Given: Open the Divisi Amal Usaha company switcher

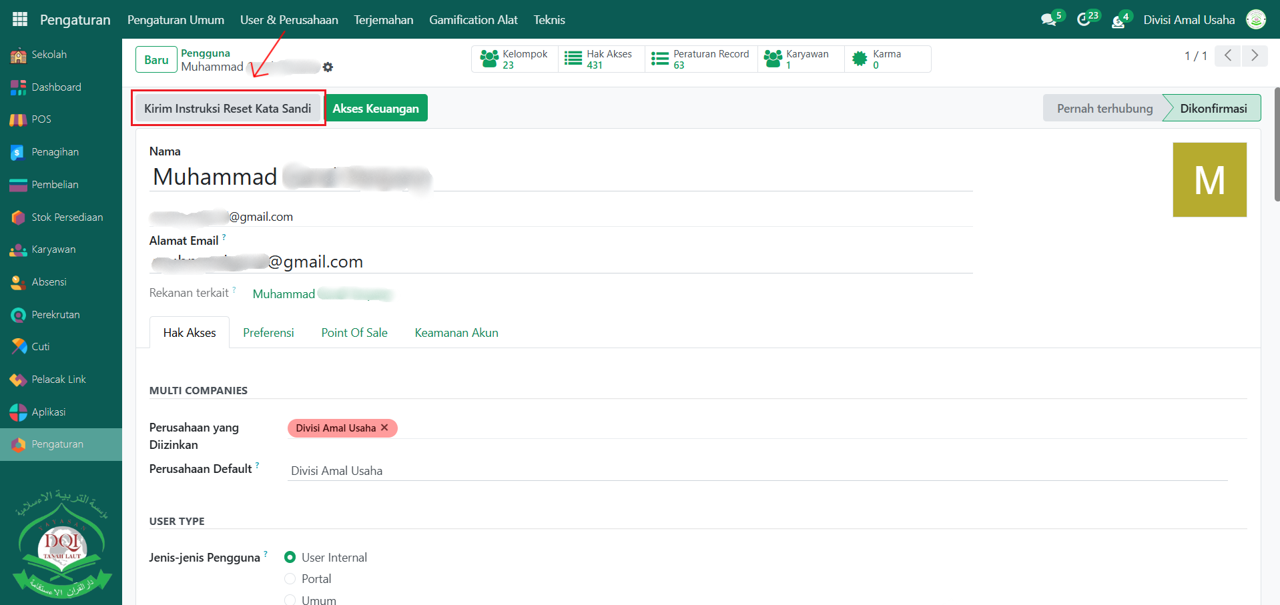Looking at the screenshot, I should tap(1189, 20).
